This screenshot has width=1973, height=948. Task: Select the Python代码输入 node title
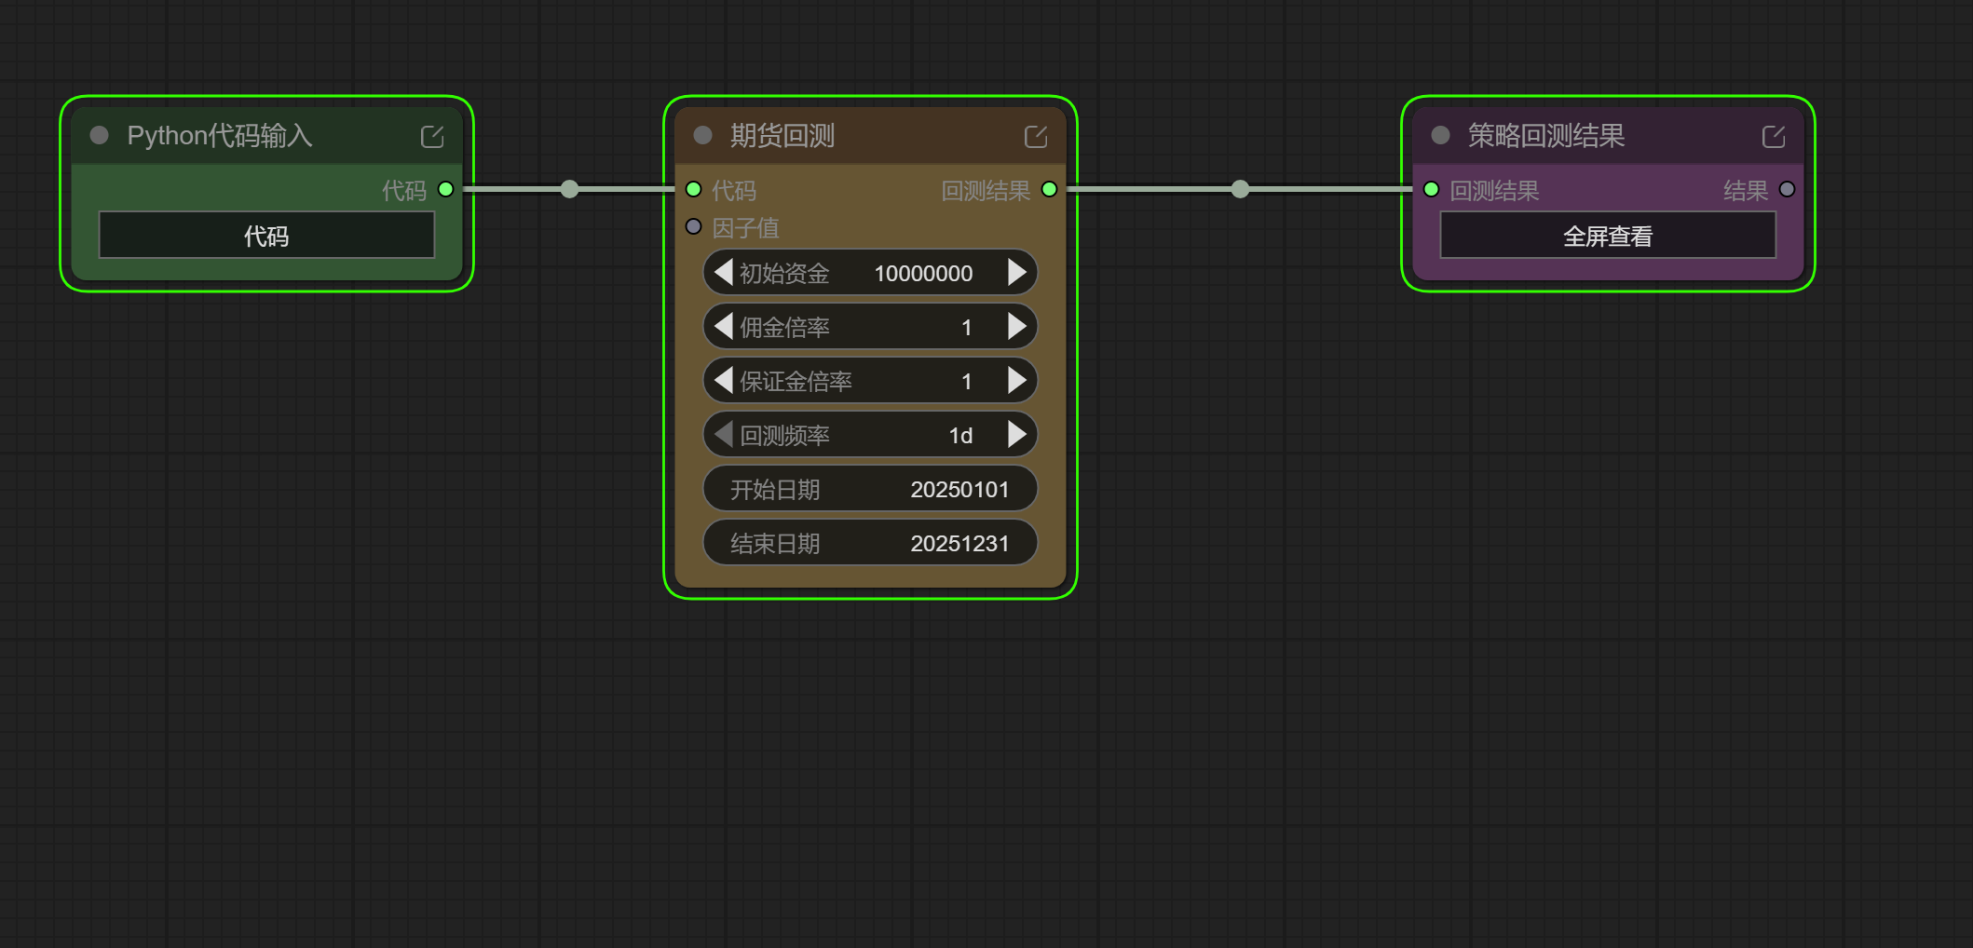point(220,136)
